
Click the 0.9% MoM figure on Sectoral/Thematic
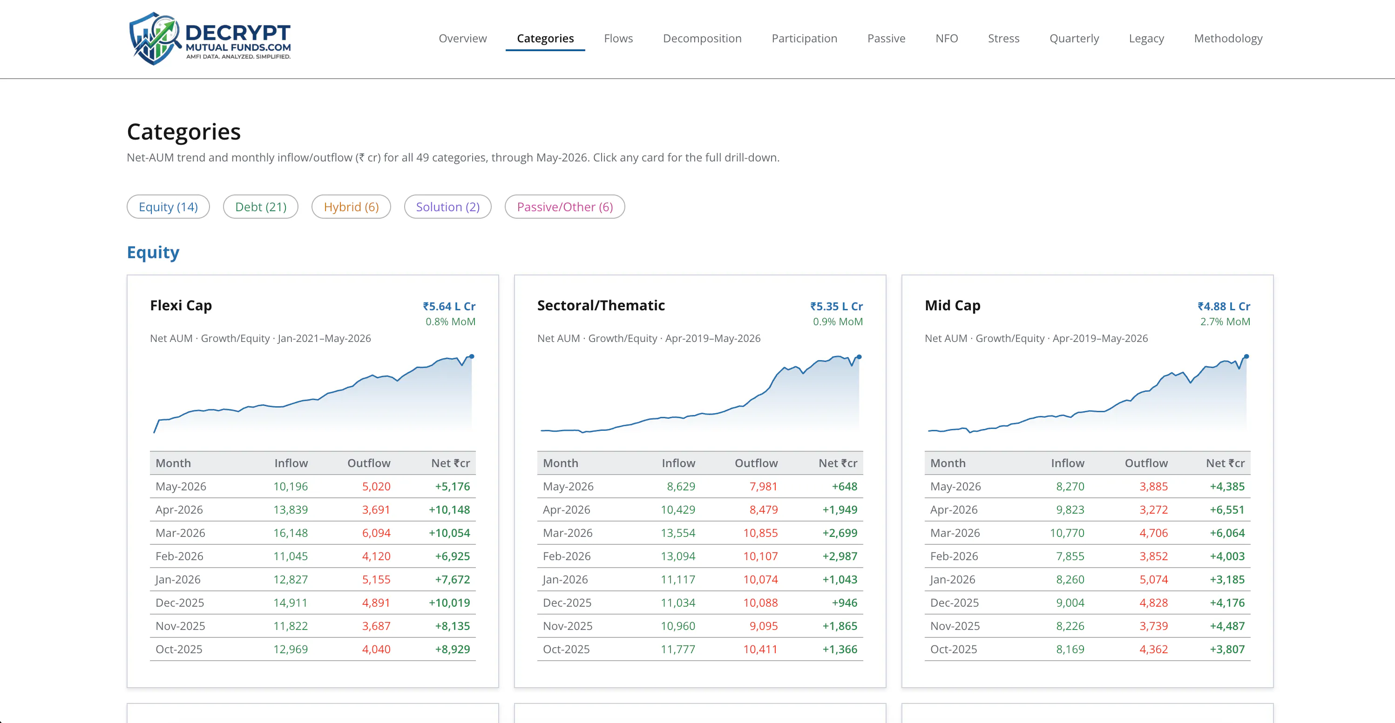pyautogui.click(x=838, y=321)
